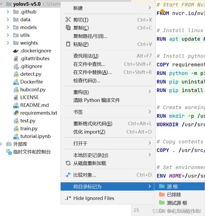Choose 清除 Python 编译文件

(107, 100)
